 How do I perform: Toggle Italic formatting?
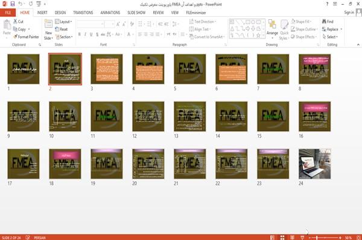coord(85,34)
